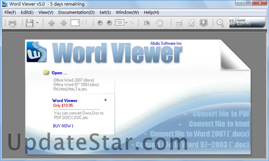Screen dimensions: 269x161
Task: Click the BUY NOW link
Action: [x=63, y=126]
